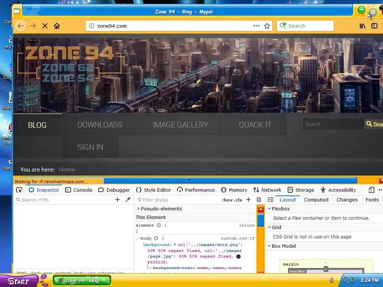Pick an element from the page
Viewport: 383px width, 287px height.
[19, 190]
